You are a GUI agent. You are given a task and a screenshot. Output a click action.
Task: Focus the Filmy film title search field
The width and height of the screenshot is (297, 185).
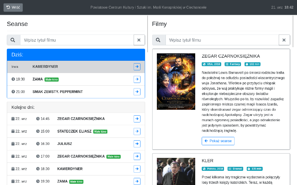(222, 40)
